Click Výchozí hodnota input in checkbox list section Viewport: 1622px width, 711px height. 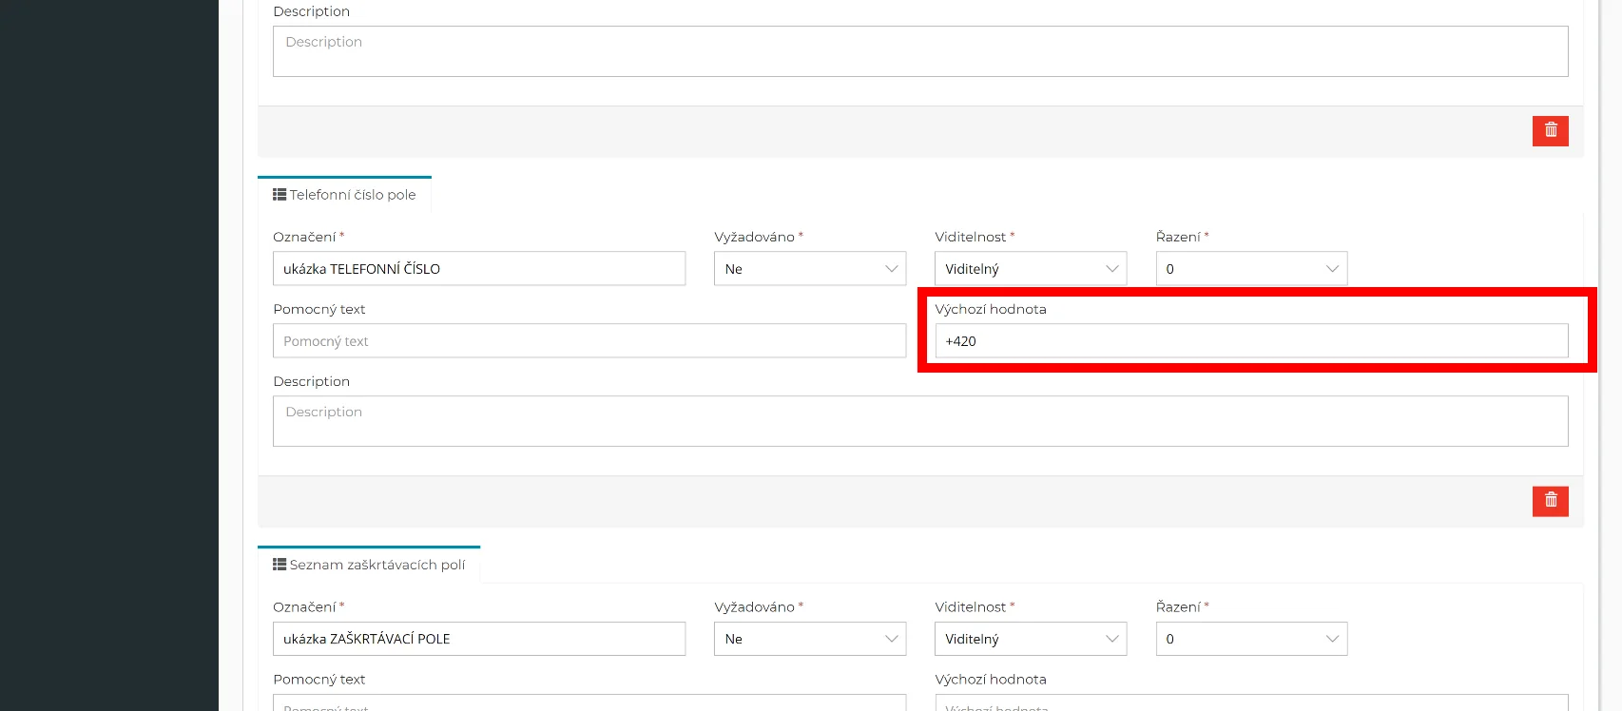[1250, 703]
